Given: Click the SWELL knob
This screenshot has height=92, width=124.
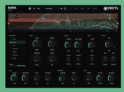Looking at the screenshot, I should pyautogui.click(x=74, y=78).
